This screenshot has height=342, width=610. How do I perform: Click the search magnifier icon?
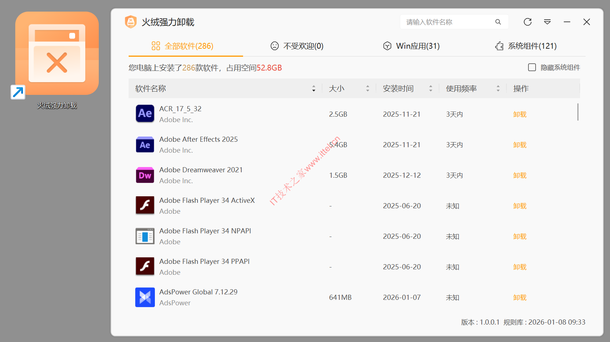tap(498, 22)
